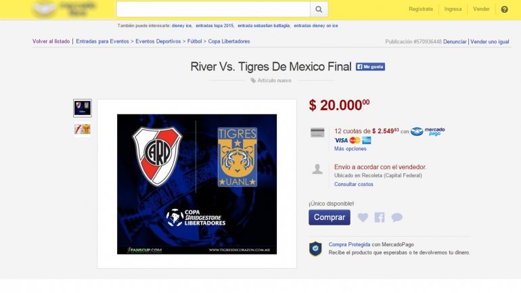Screen dimensions: 521x293
Task: Click the Facebook Me gusta button
Action: coord(371,67)
